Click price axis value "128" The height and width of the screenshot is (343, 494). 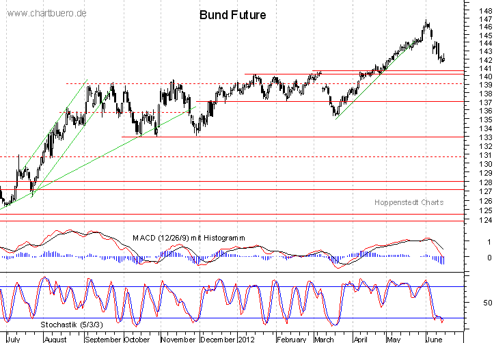(x=485, y=182)
